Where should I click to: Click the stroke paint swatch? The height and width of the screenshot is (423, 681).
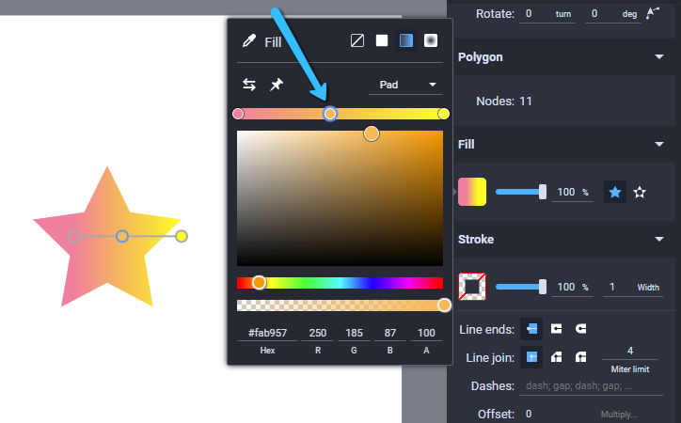click(x=472, y=287)
